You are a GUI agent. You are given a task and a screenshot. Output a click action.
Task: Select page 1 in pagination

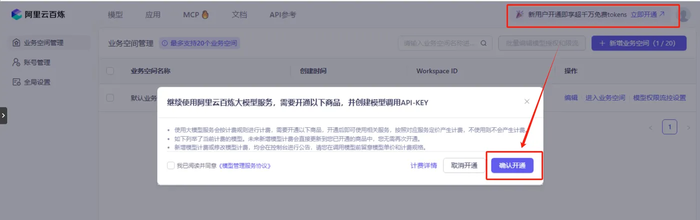[669, 127]
